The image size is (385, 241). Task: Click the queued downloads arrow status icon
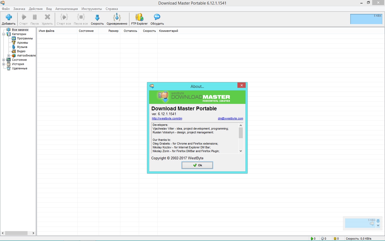point(322,239)
